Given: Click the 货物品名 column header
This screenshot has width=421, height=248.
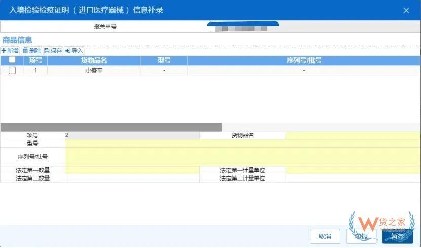Looking at the screenshot, I should point(94,60).
